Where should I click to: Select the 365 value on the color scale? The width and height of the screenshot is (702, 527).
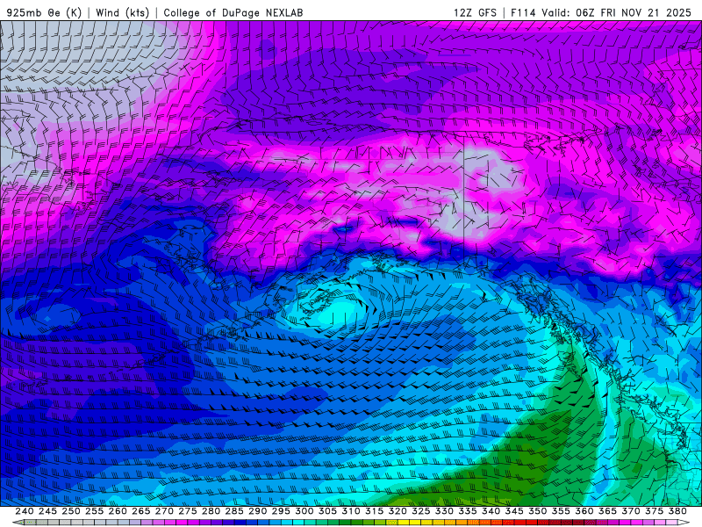[x=607, y=511]
